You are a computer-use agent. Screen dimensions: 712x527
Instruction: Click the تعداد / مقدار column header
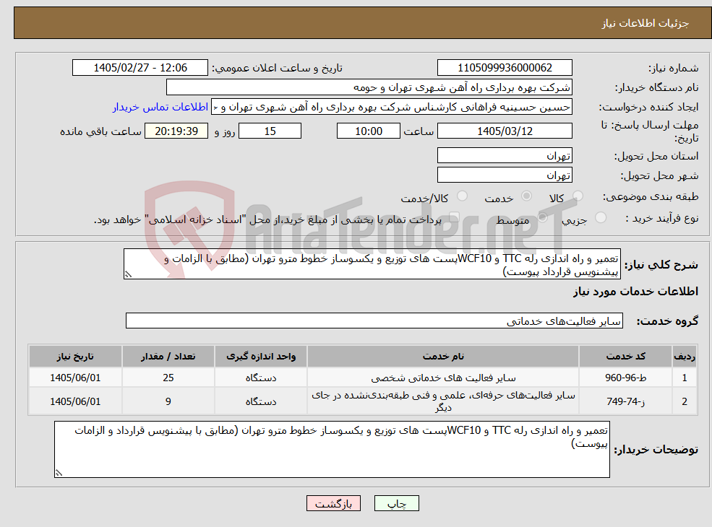pyautogui.click(x=168, y=357)
